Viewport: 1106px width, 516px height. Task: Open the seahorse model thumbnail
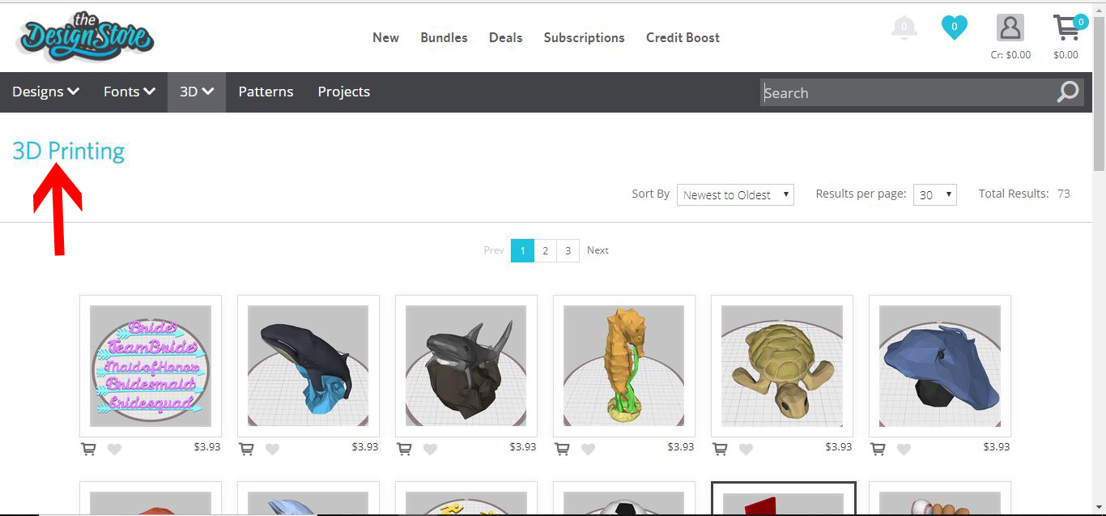(624, 366)
